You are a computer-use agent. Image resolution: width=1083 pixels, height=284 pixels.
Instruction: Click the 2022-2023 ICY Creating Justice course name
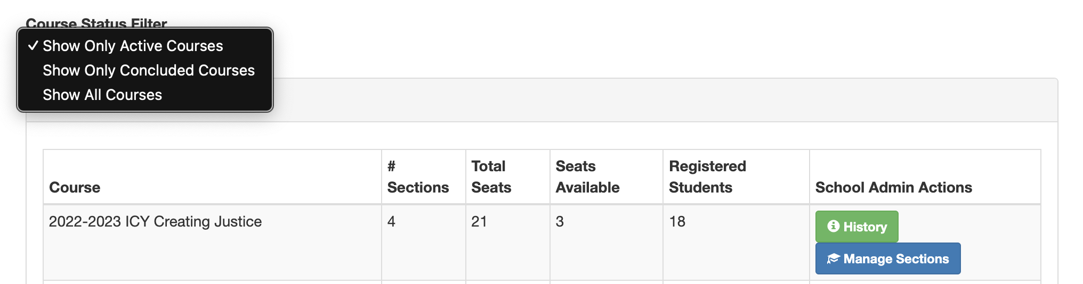pos(155,221)
